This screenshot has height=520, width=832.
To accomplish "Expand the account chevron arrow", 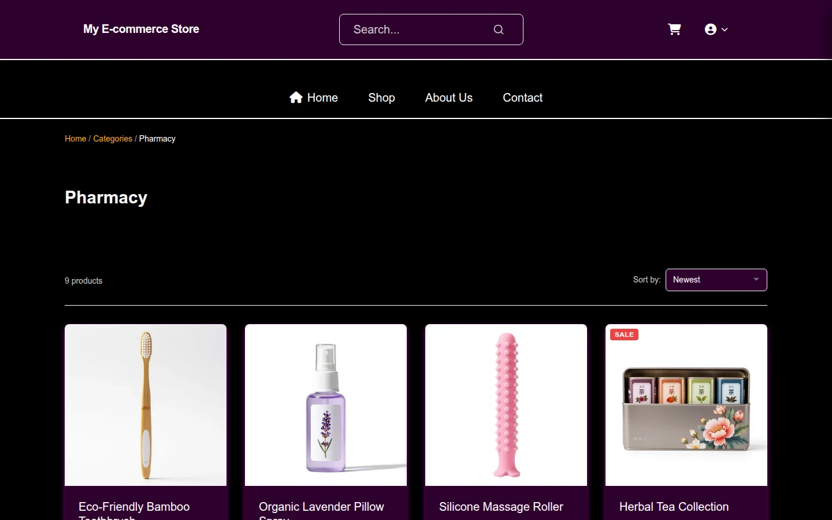I will pos(725,29).
